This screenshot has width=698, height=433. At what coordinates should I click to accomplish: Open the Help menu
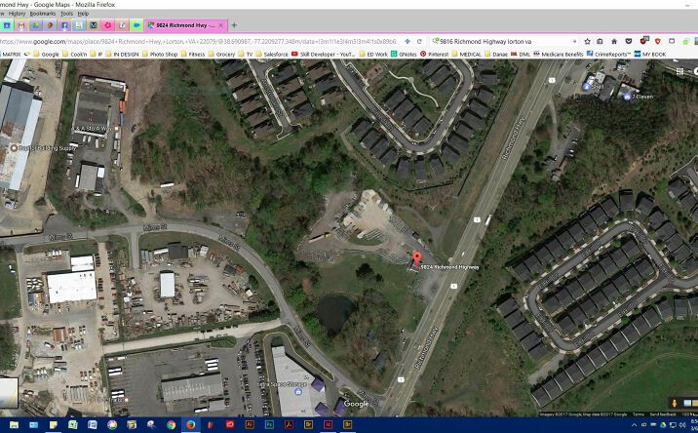[x=83, y=14]
